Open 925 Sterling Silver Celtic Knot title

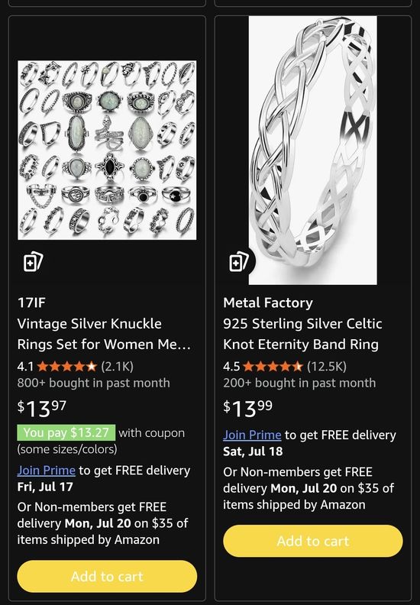coord(302,334)
